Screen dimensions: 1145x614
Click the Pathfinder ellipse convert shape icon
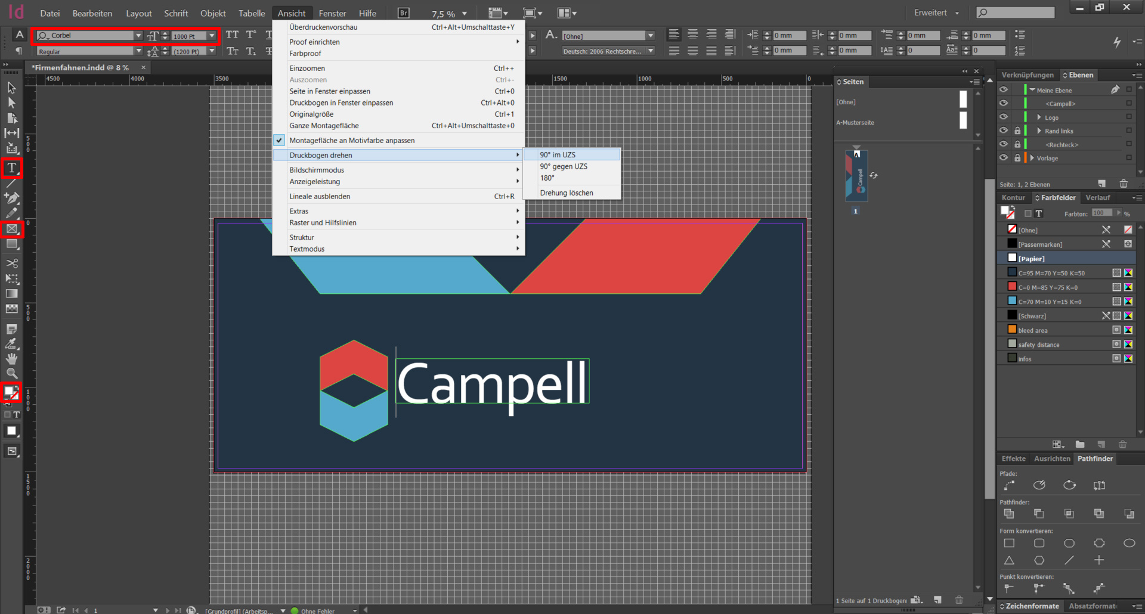pos(1129,543)
